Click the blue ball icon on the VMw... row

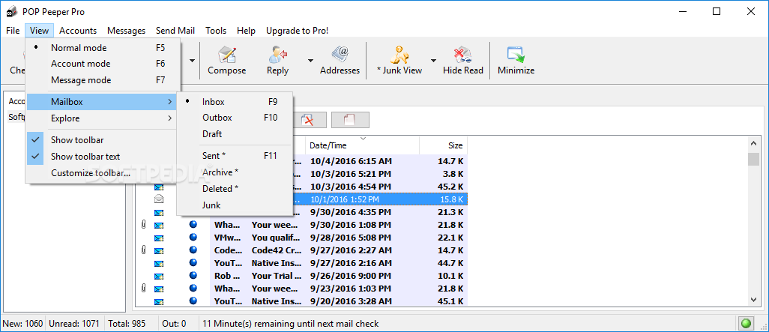coord(193,238)
